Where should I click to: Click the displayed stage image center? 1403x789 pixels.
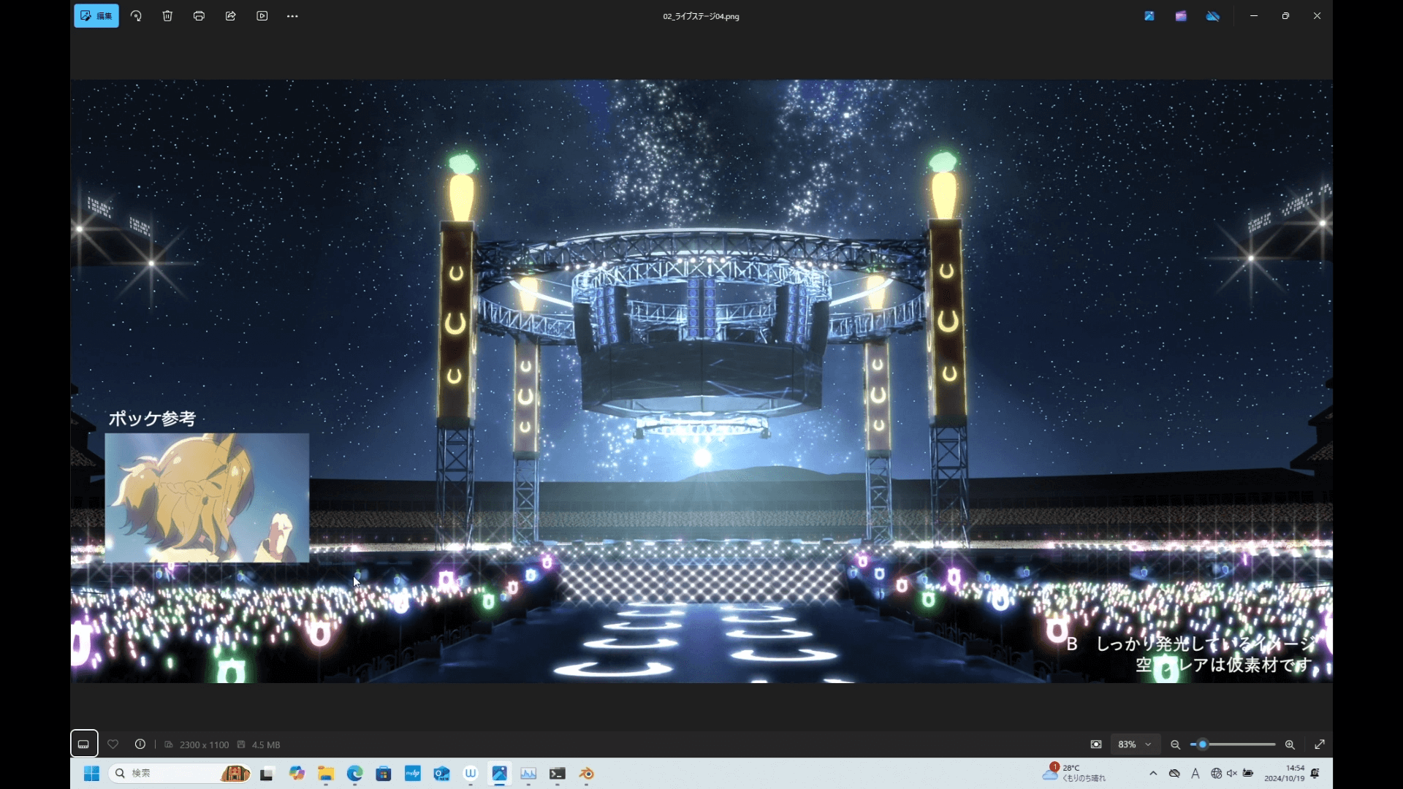tap(701, 381)
